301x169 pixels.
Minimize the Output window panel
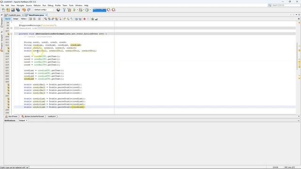coord(299,121)
